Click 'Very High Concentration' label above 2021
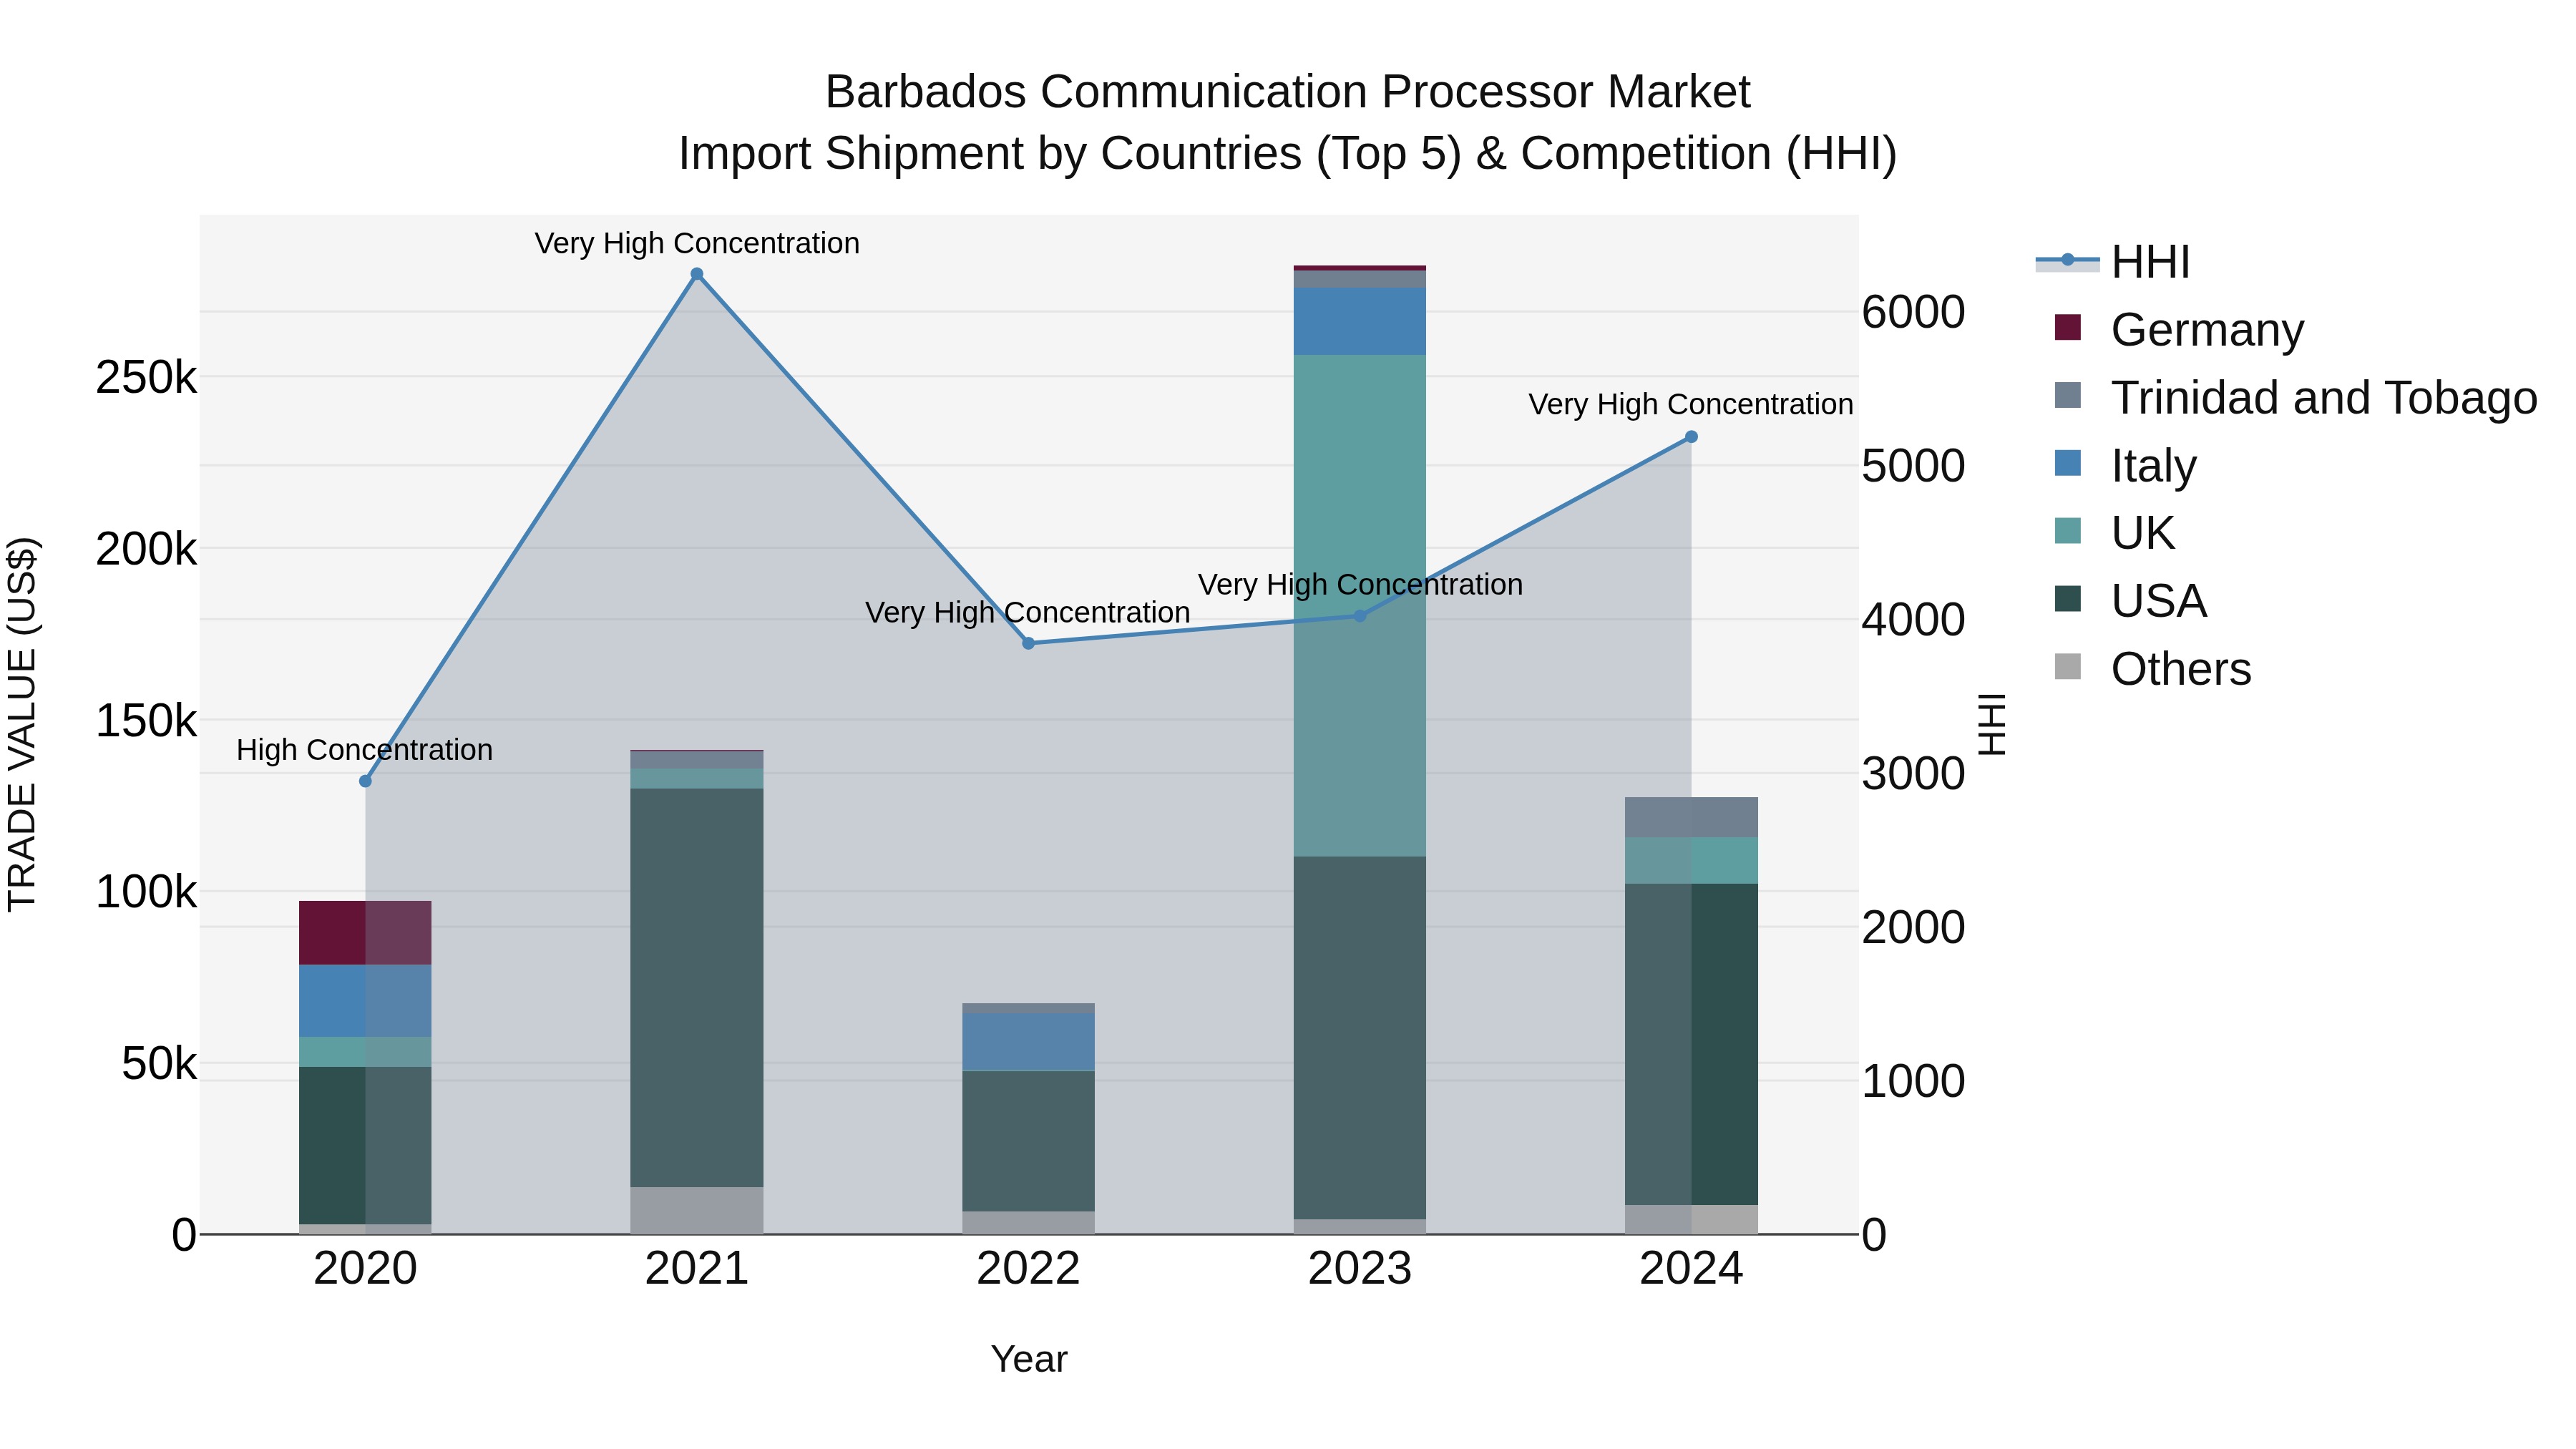Screen dimensions: 2576x1449 (x=697, y=243)
